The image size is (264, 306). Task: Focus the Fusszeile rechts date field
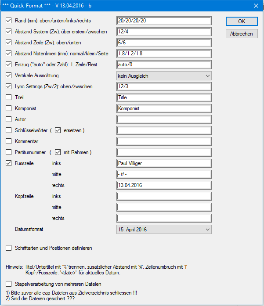[x=164, y=185]
